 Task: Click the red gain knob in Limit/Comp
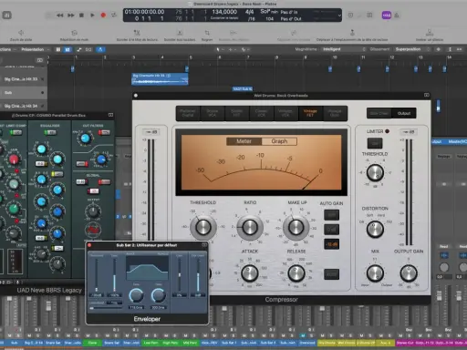(14, 160)
